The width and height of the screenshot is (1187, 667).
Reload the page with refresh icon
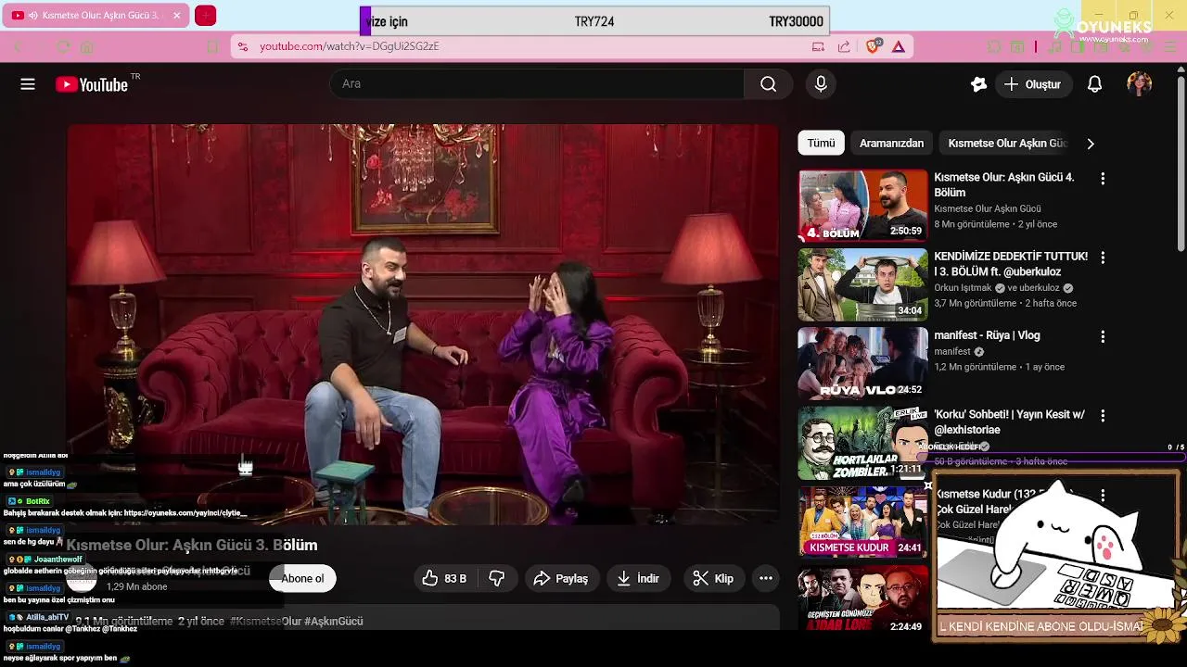(x=63, y=46)
